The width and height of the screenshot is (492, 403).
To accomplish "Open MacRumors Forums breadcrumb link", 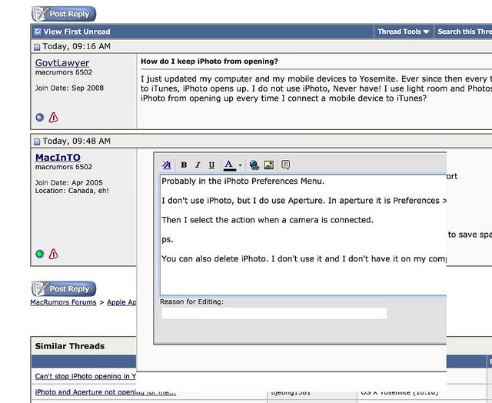I will pyautogui.click(x=63, y=302).
